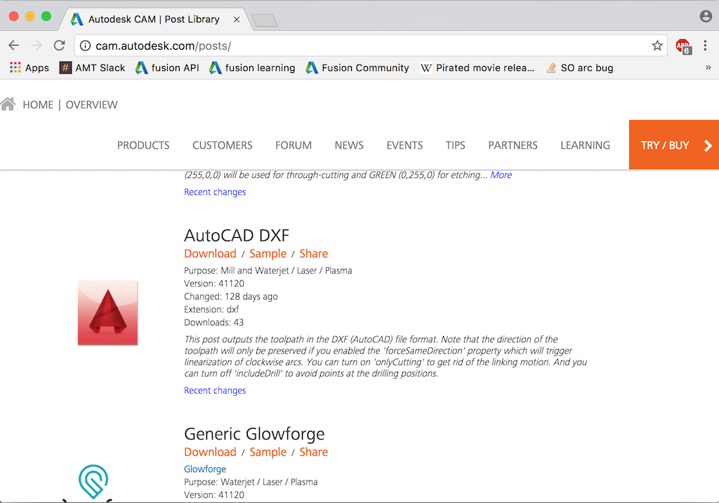This screenshot has width=719, height=503.
Task: Open the fusion learning bookmark
Action: [252, 68]
